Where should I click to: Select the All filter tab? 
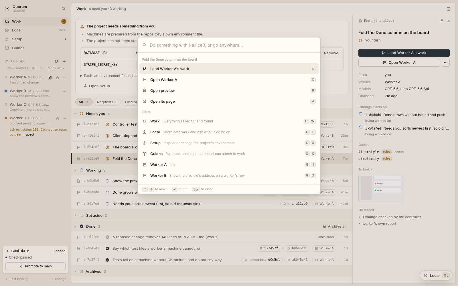(84, 102)
